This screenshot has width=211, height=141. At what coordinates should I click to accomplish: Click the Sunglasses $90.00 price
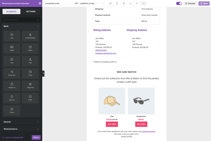click(141, 120)
